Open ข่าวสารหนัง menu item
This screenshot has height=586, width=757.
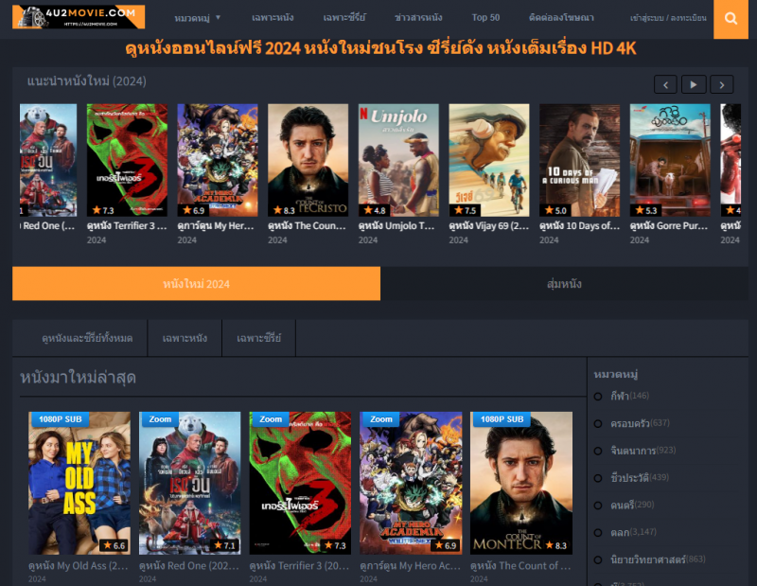418,18
